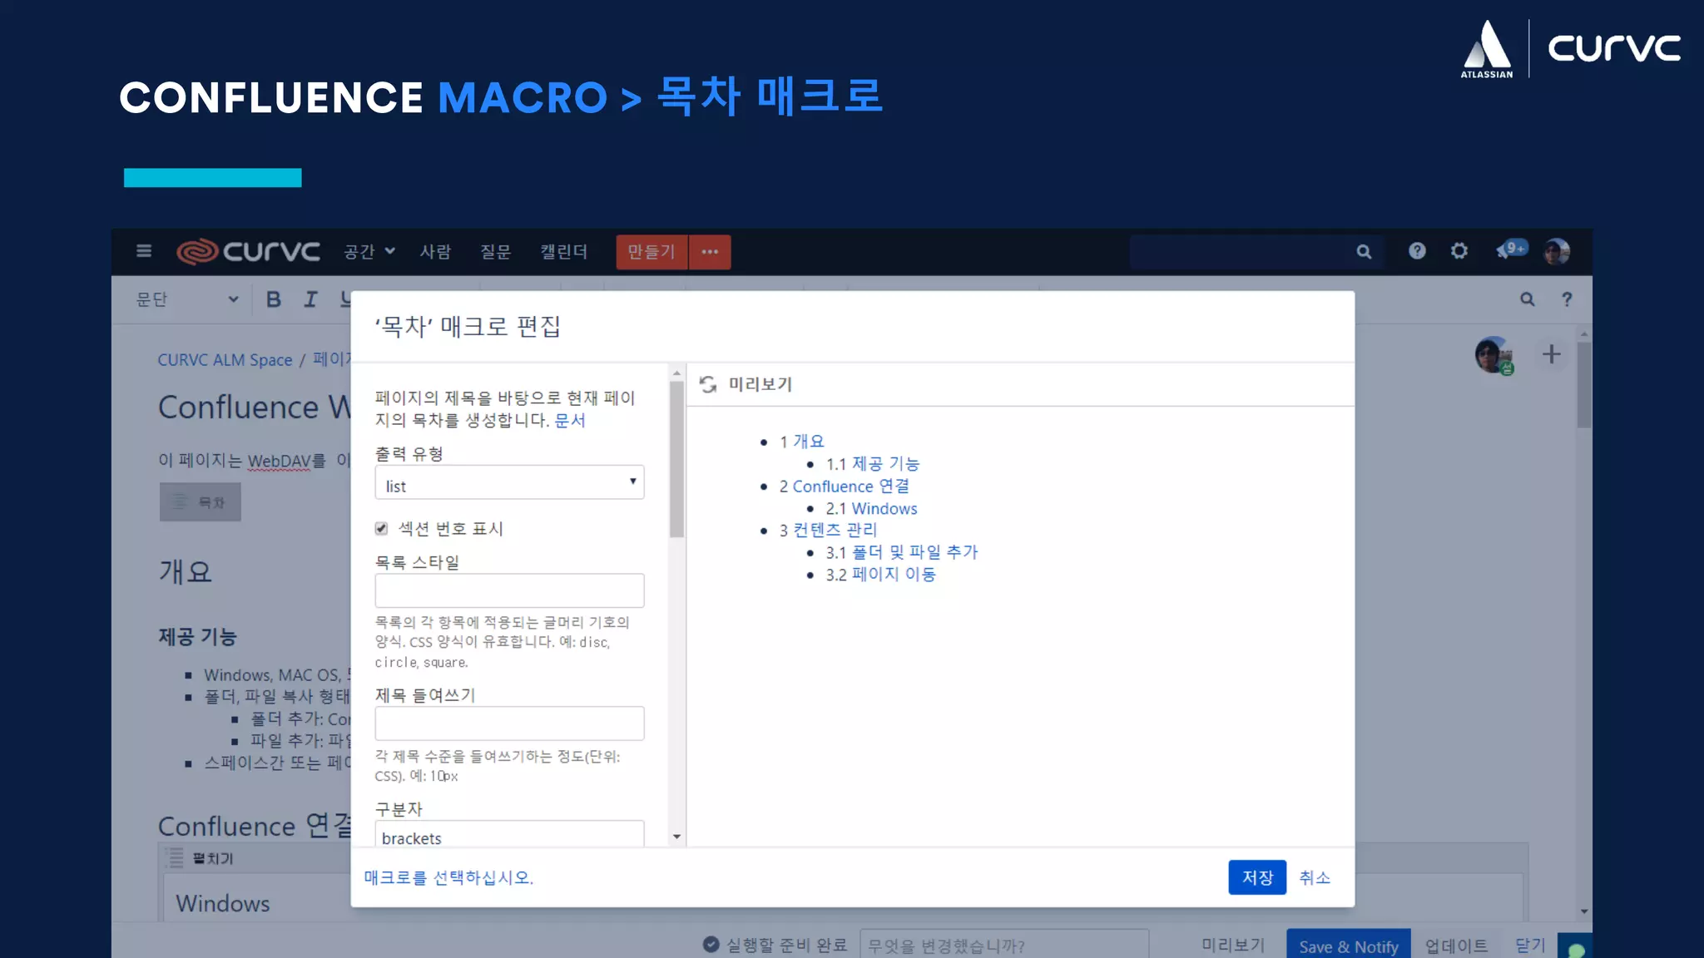Open the help question-mark menu

[1417, 251]
